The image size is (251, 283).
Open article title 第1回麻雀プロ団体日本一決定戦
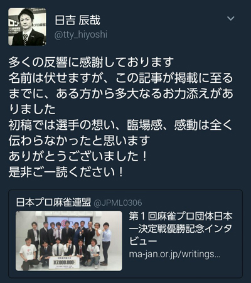[x=181, y=223]
